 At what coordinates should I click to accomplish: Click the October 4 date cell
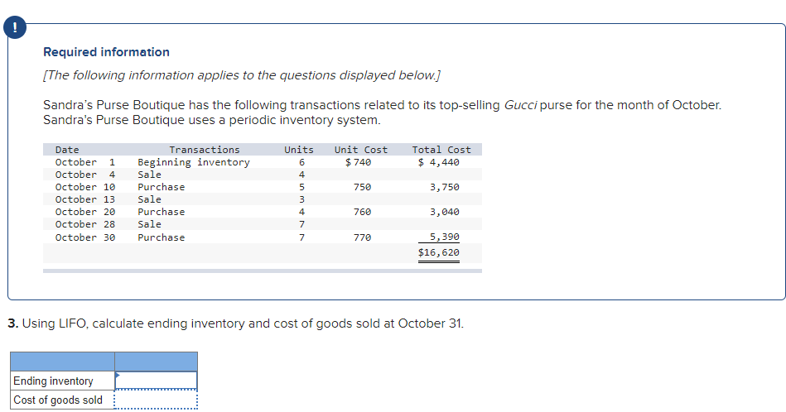[x=85, y=175]
